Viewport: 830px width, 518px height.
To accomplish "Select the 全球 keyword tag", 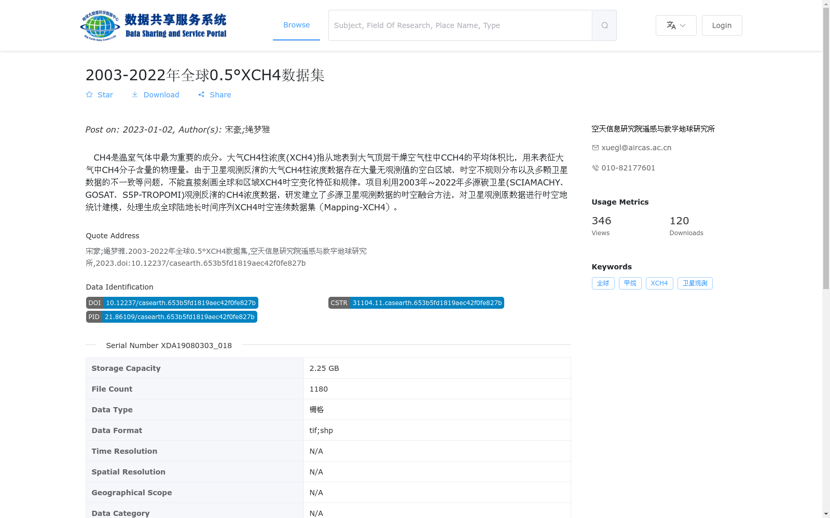I will tap(603, 283).
